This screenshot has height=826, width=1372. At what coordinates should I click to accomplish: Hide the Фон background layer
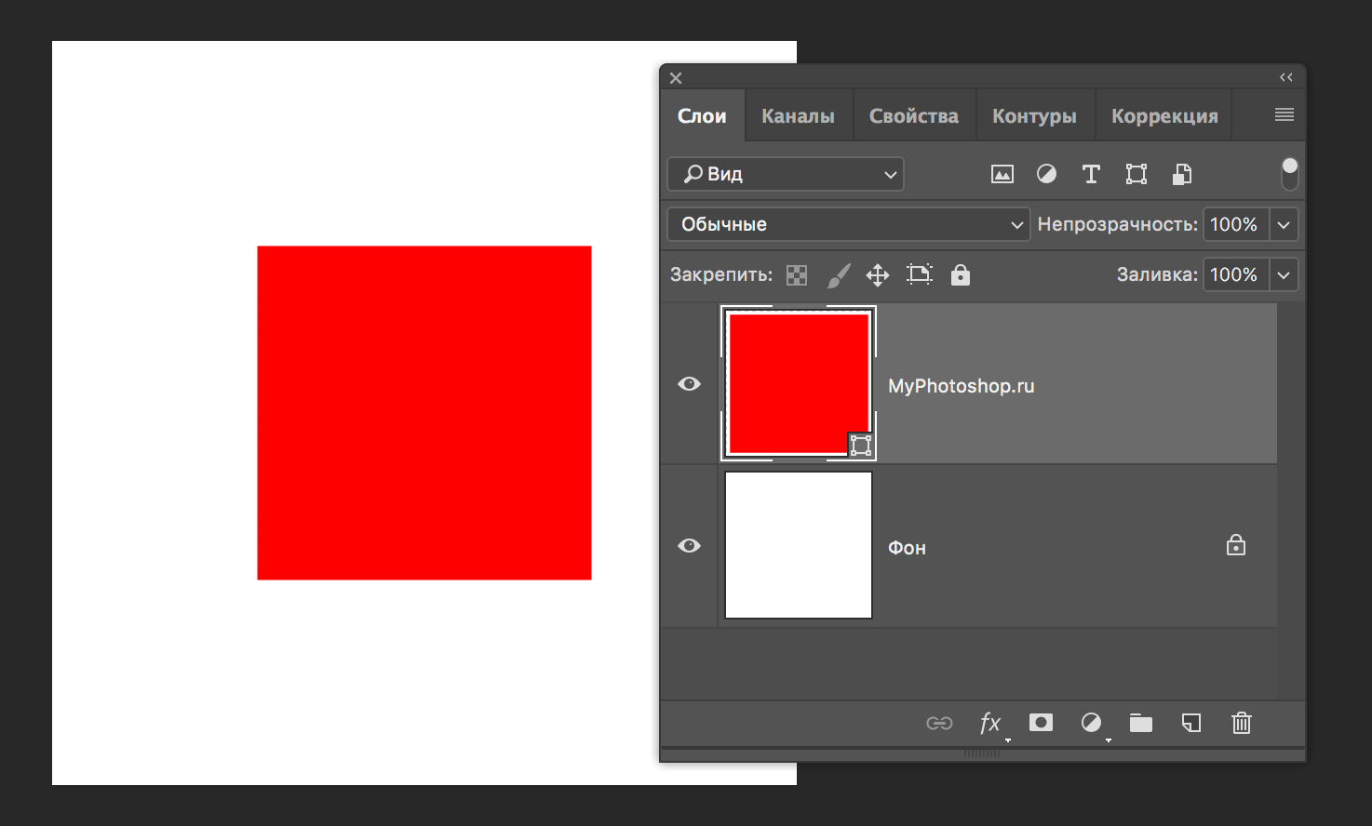(x=689, y=546)
